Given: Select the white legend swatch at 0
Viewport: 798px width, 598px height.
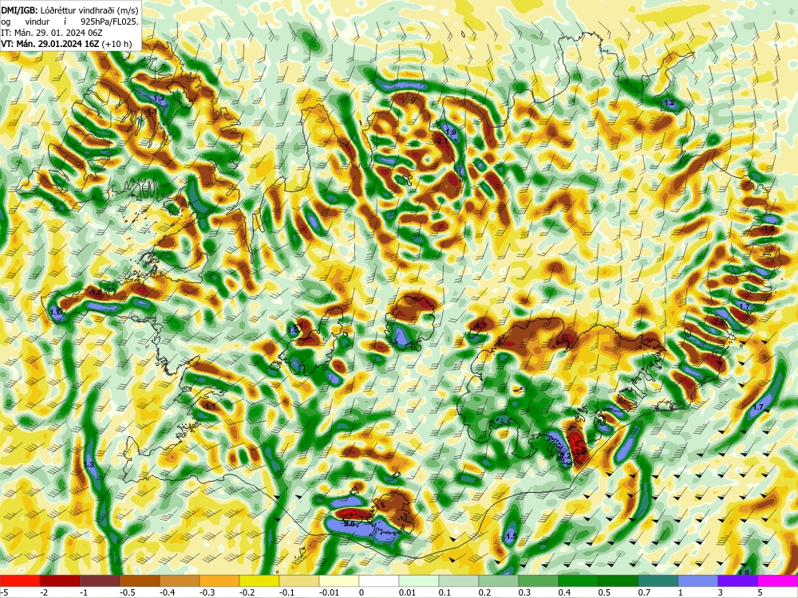Looking at the screenshot, I should click(379, 580).
